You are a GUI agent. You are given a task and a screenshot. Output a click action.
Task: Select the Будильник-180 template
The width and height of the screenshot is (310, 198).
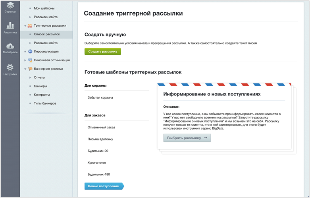pos(99,175)
